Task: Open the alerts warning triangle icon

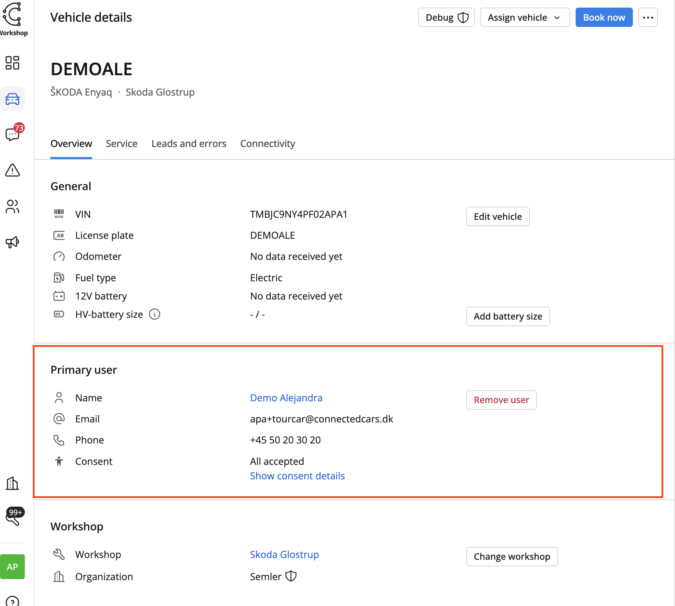Action: point(12,170)
